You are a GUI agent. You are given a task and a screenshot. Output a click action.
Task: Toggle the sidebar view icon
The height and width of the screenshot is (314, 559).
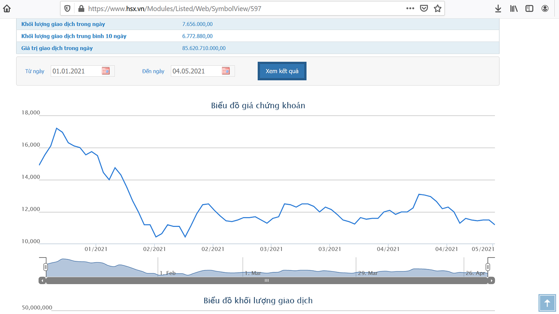point(529,9)
